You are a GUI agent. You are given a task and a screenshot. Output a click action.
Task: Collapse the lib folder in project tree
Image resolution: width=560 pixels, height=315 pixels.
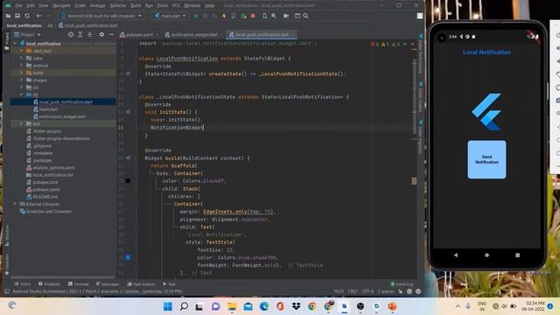21,94
